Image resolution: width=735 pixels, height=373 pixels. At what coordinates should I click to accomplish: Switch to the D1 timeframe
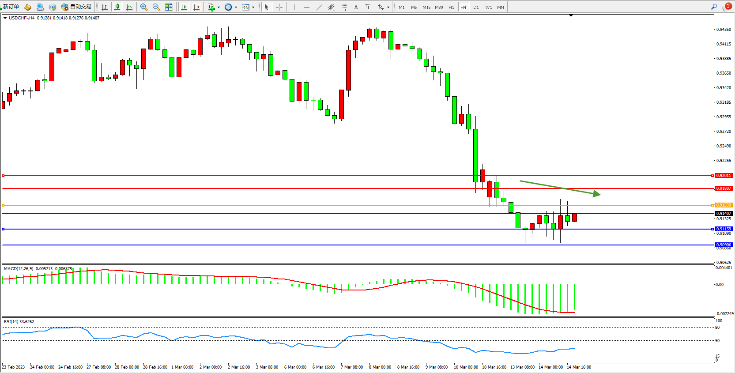(x=476, y=7)
